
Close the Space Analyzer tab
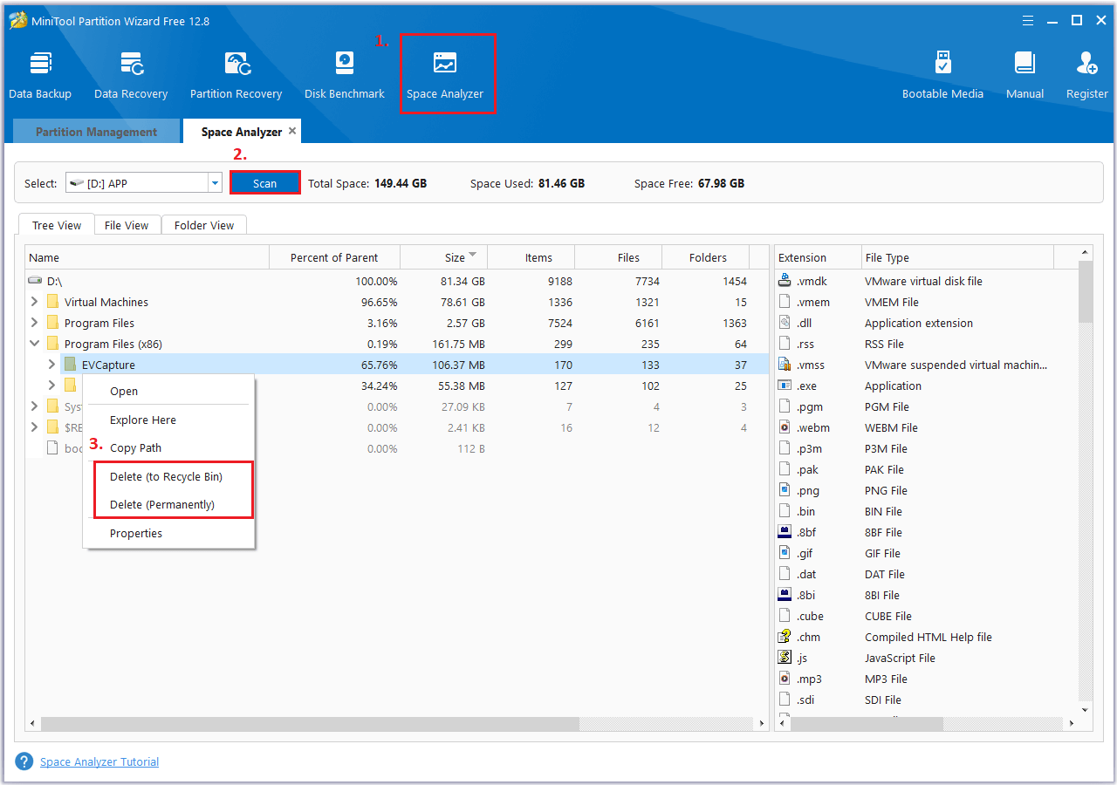292,131
